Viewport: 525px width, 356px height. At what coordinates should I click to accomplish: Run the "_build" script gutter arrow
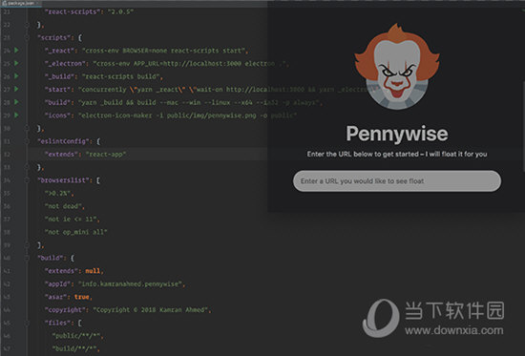[x=16, y=76]
